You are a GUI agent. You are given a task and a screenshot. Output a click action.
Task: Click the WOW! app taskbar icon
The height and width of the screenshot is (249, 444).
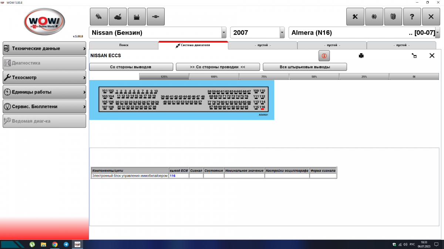click(78, 244)
